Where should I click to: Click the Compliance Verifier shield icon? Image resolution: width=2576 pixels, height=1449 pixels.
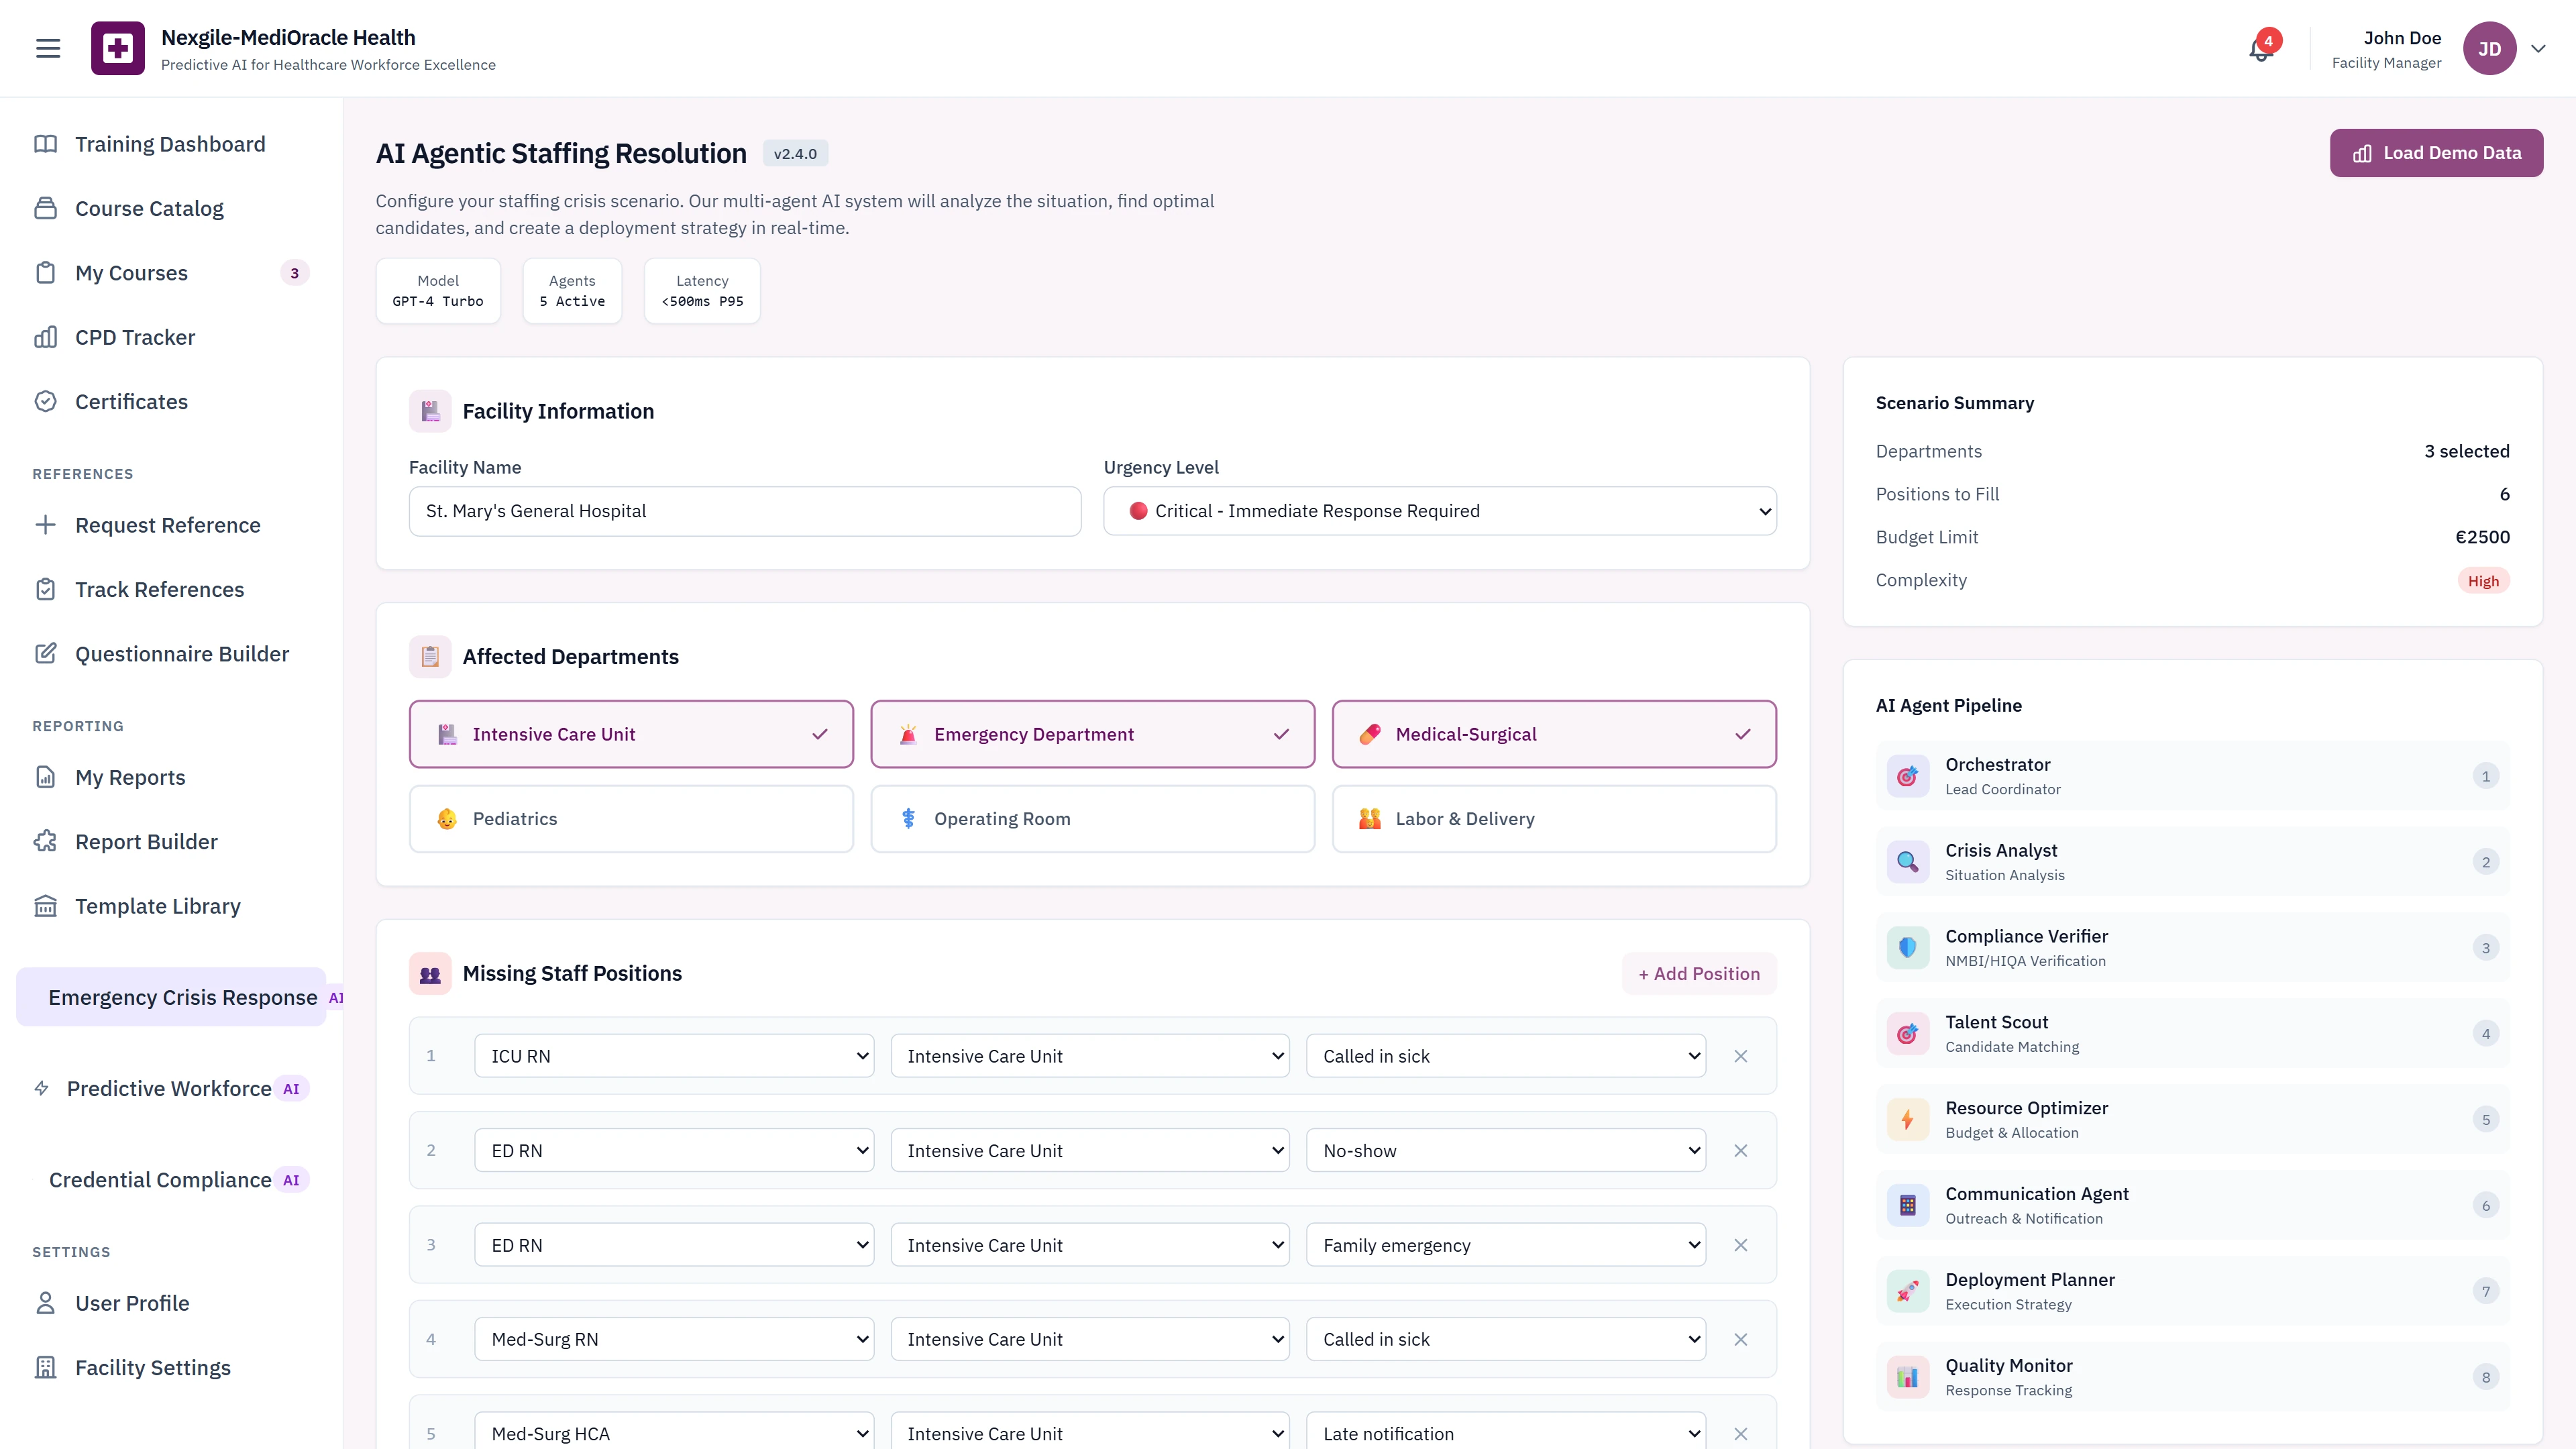click(1908, 947)
